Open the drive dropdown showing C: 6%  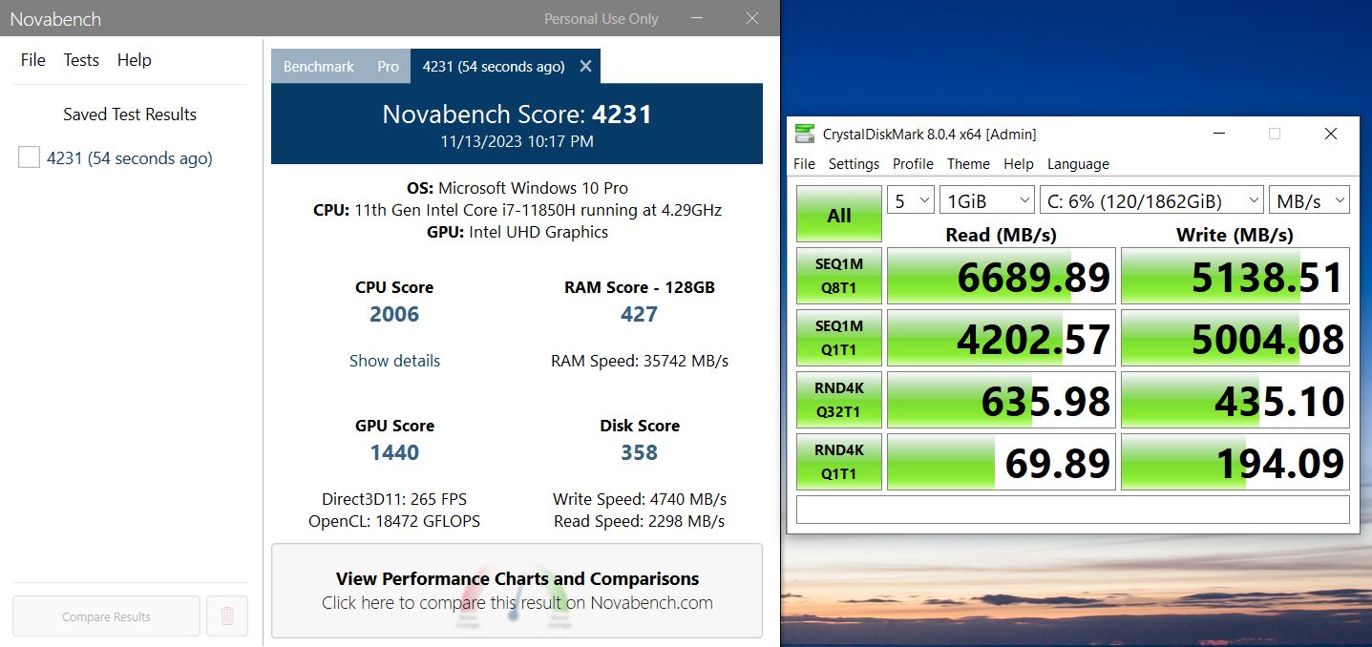[1151, 200]
